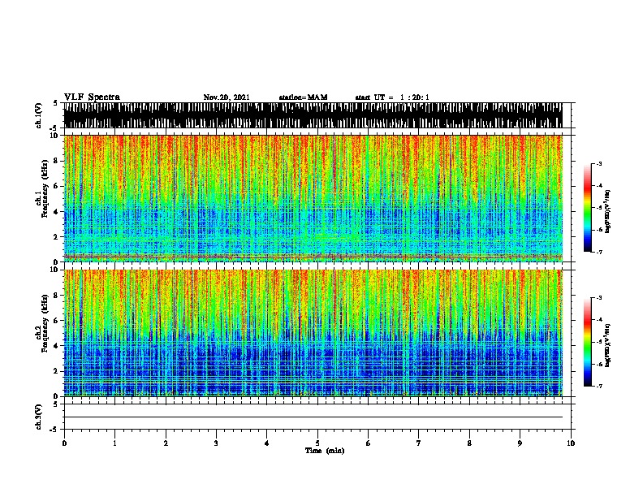Select the "ch.1(V)" axis label

tap(39, 115)
